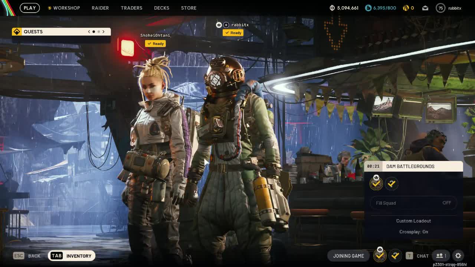The height and width of the screenshot is (267, 475).
Task: Open the PLAY tab
Action: pos(30,8)
